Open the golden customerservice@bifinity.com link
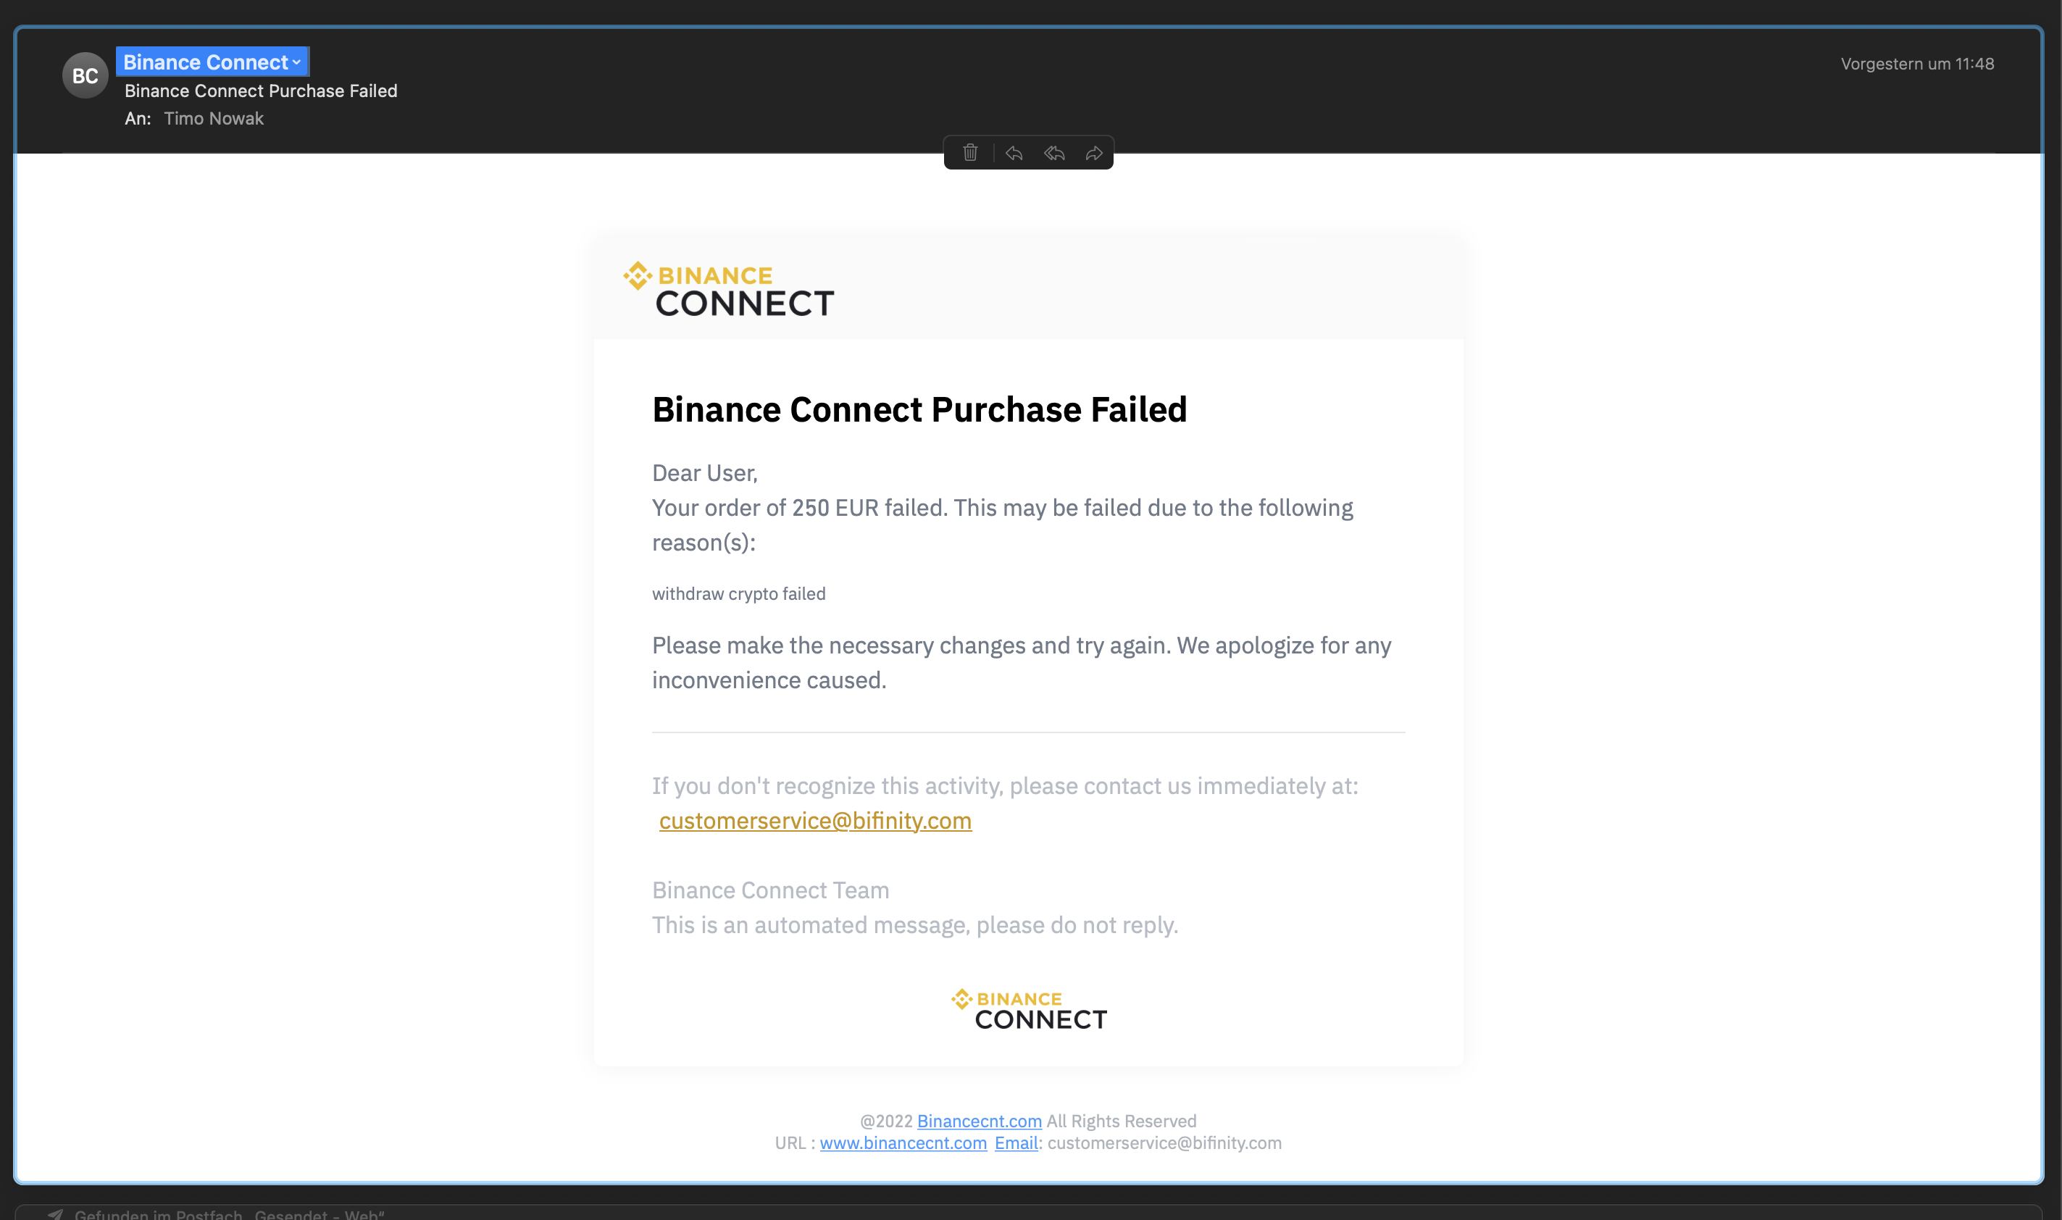 pyautogui.click(x=815, y=821)
